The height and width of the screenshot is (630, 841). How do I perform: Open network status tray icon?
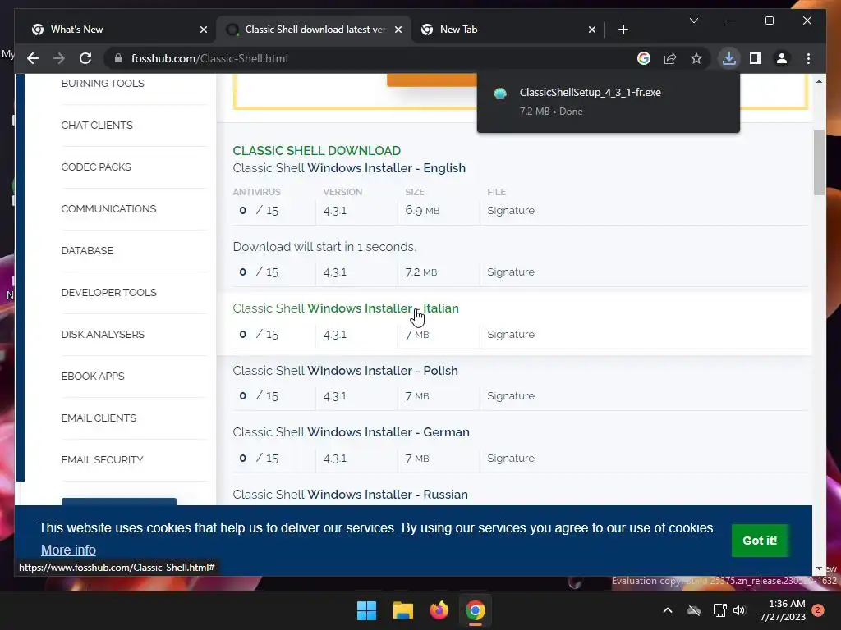tap(719, 610)
